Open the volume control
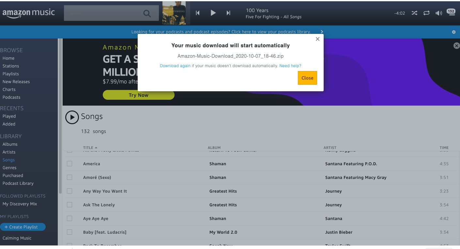This screenshot has height=249, width=460. [439, 13]
